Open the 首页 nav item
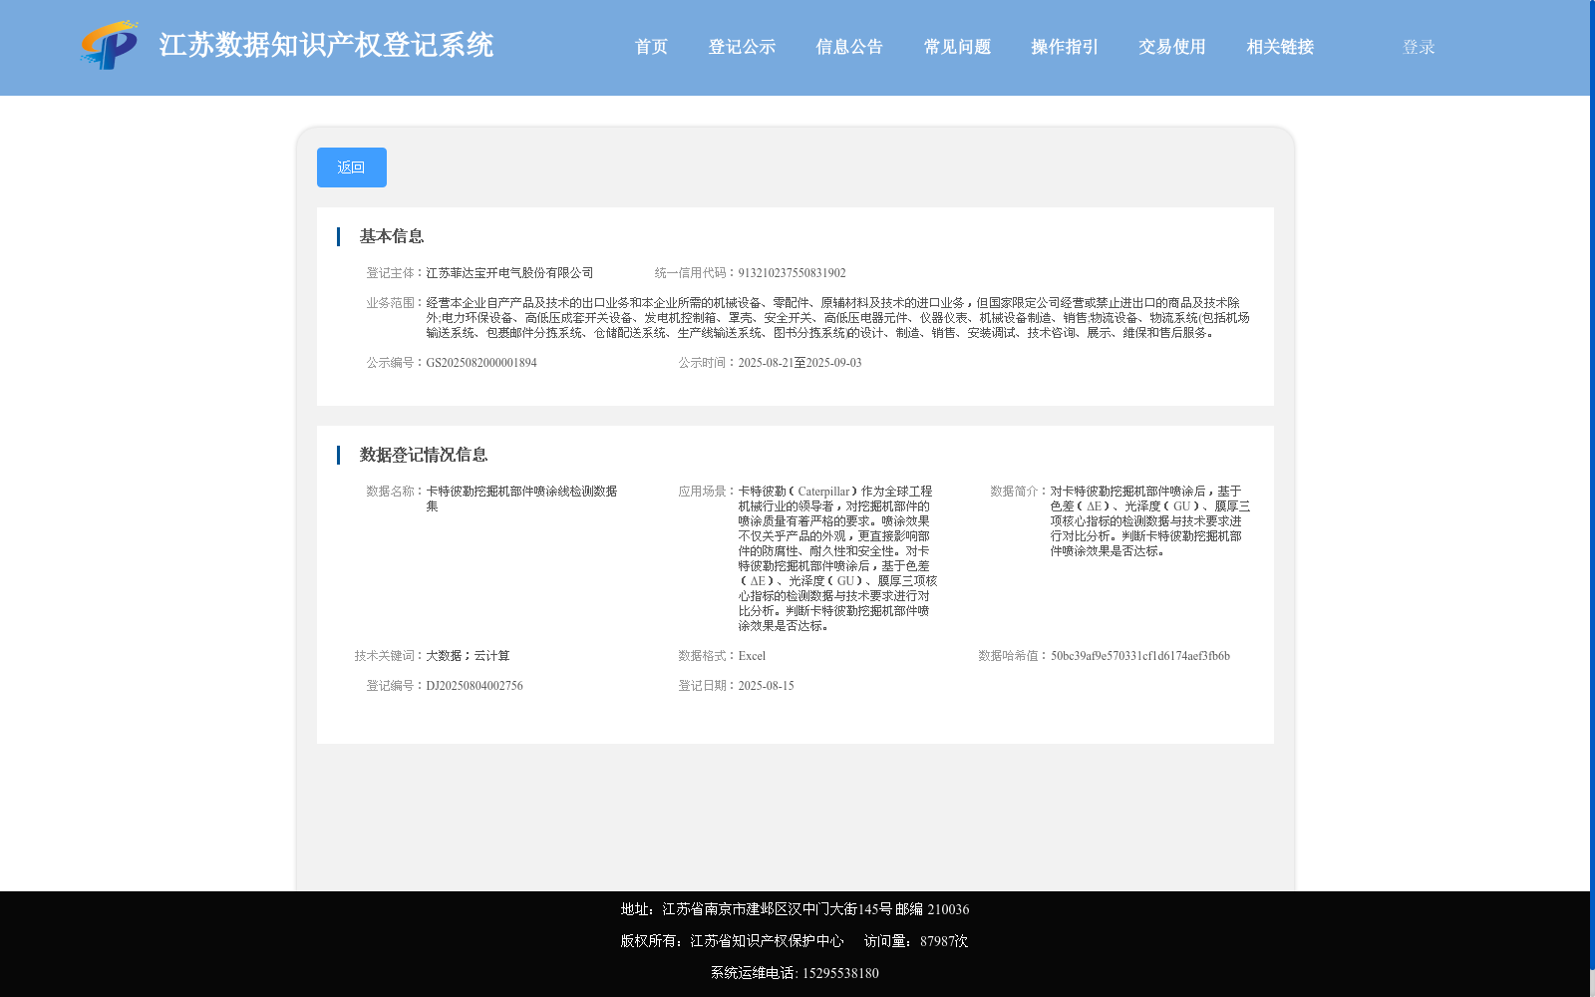 (651, 47)
